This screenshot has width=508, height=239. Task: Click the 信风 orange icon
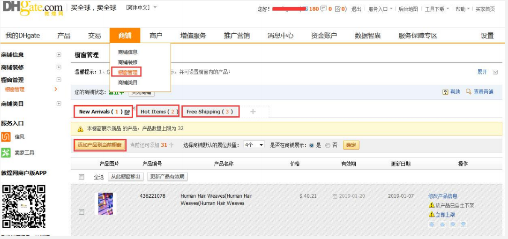(6, 137)
